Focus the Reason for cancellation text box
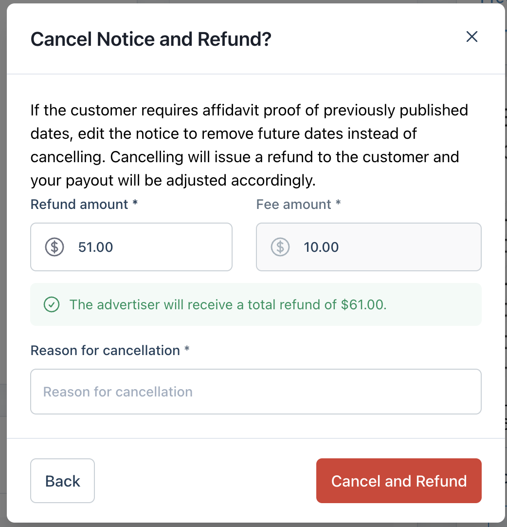 255,392
